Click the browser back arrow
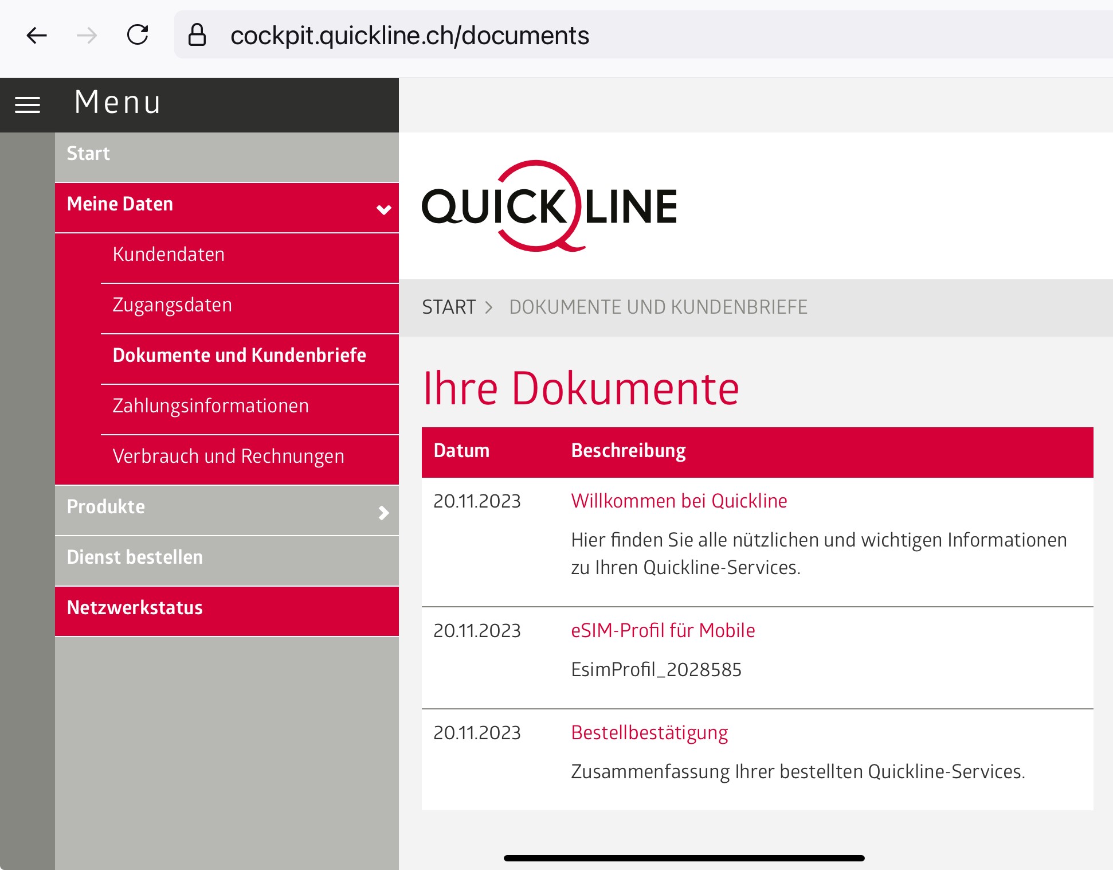 click(37, 36)
